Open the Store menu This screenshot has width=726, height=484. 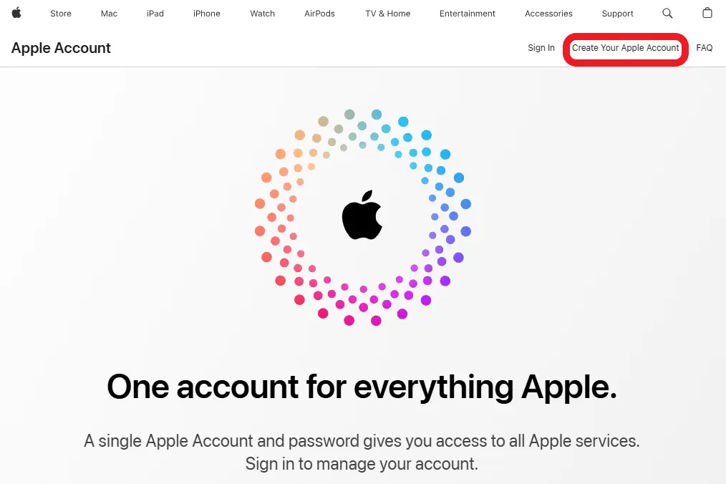(61, 14)
